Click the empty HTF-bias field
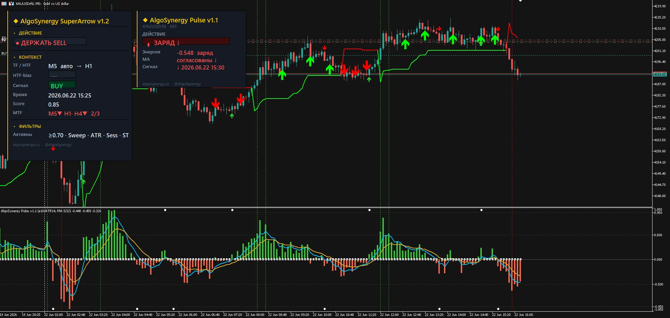Viewport: 670px width, 318px height. 62,74
